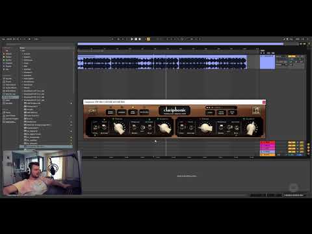Screen dimensions: 312x234
Task: Toggle left channel Clarity engine green LED
Action: 158,119
